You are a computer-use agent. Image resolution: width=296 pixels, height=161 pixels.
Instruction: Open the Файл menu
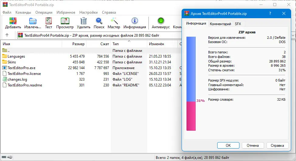pyautogui.click(x=7, y=12)
